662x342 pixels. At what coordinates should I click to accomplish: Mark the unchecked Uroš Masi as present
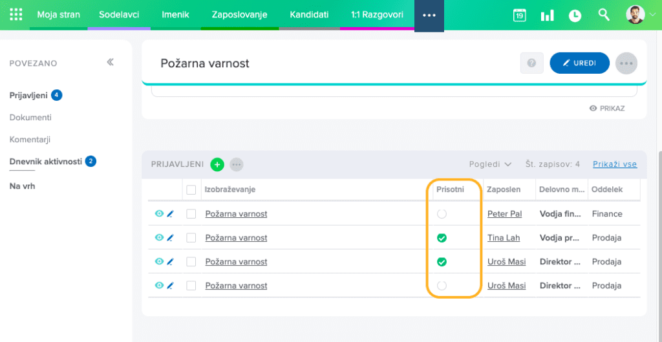[x=442, y=286]
